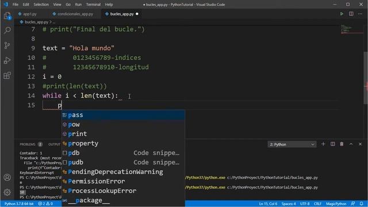Open the Extensions view
Viewport: 368px width, 207px height.
tap(7, 75)
